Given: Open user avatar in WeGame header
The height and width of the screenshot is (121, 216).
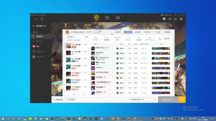Looking at the screenshot, I should (x=164, y=19).
